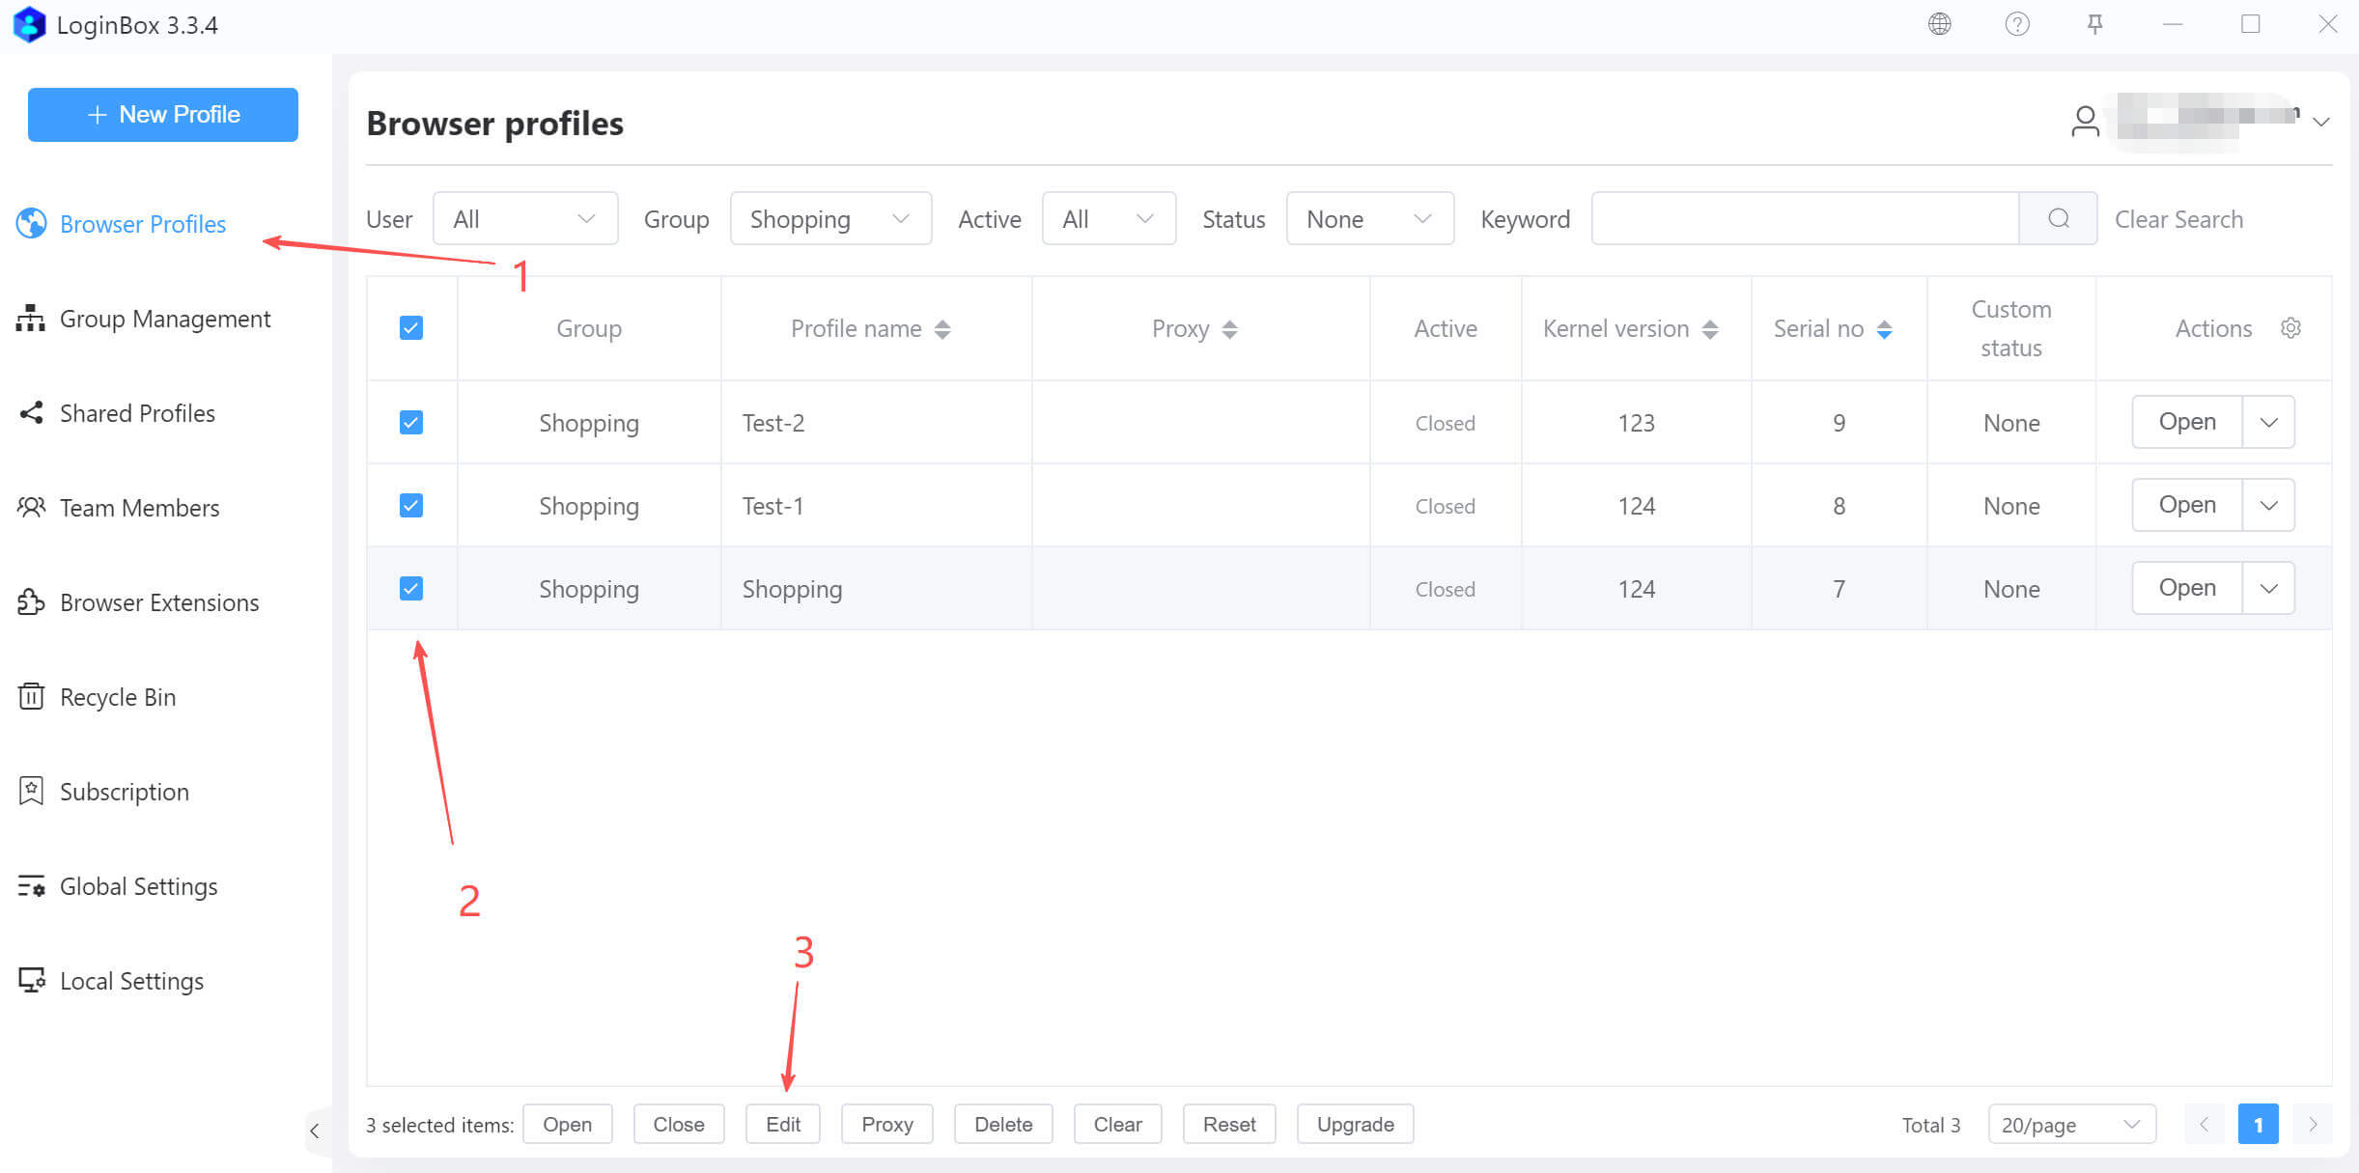The height and width of the screenshot is (1173, 2359).
Task: Uncheck the select-all header checkbox
Action: coord(411,328)
